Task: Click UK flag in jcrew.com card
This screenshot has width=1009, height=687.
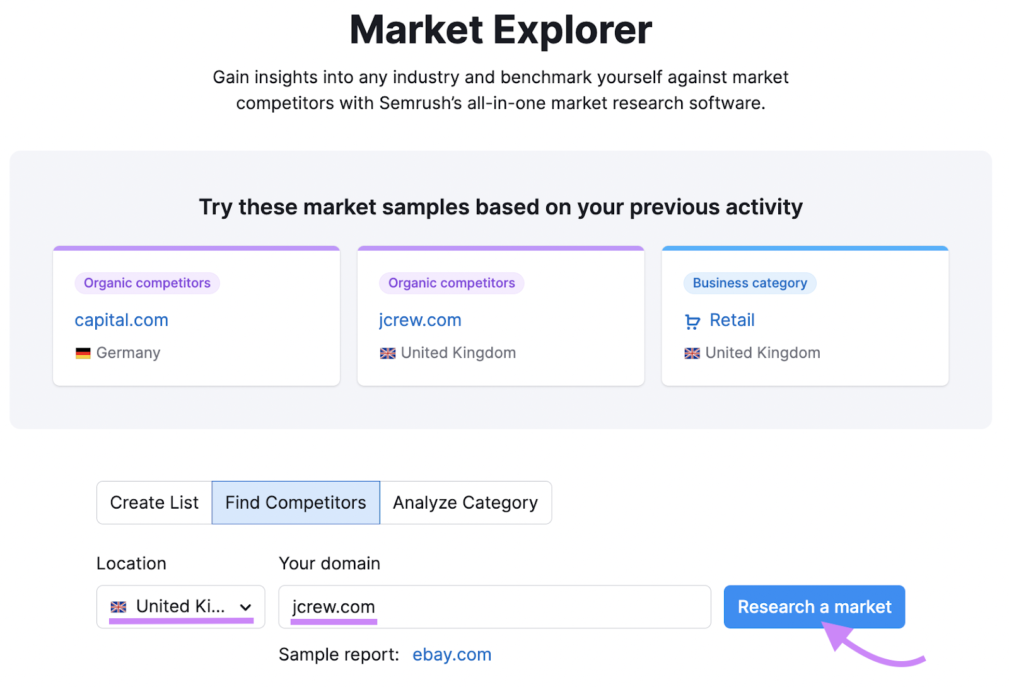Action: tap(387, 354)
